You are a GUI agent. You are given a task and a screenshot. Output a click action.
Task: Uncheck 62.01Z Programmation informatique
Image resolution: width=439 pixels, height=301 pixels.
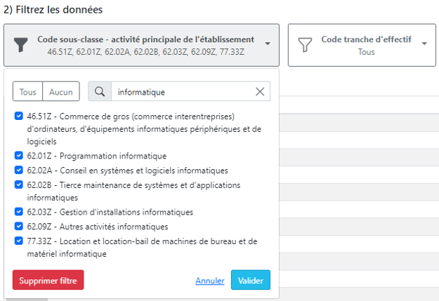point(19,156)
